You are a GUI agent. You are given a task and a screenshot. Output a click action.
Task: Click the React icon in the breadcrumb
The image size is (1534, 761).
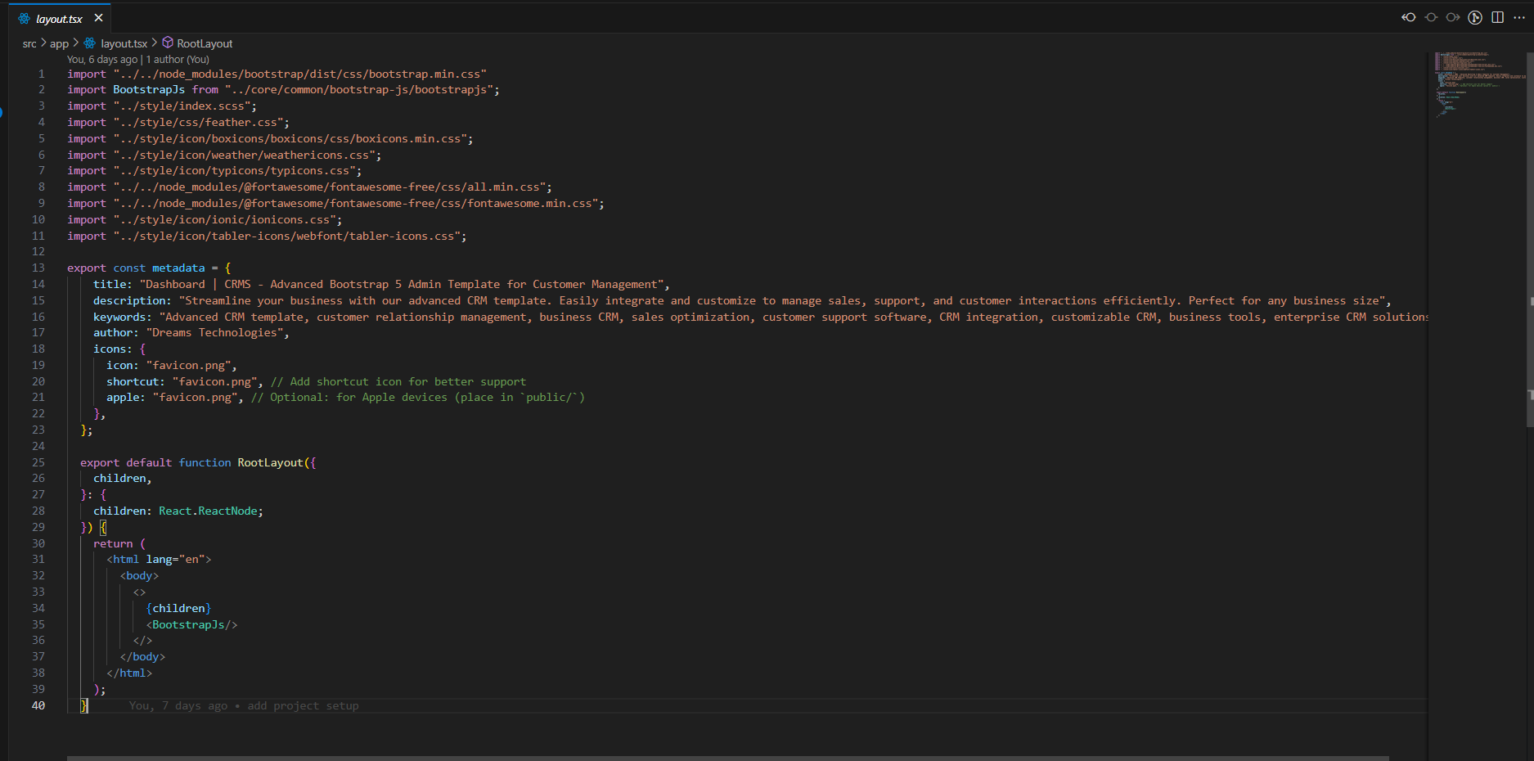click(x=90, y=43)
